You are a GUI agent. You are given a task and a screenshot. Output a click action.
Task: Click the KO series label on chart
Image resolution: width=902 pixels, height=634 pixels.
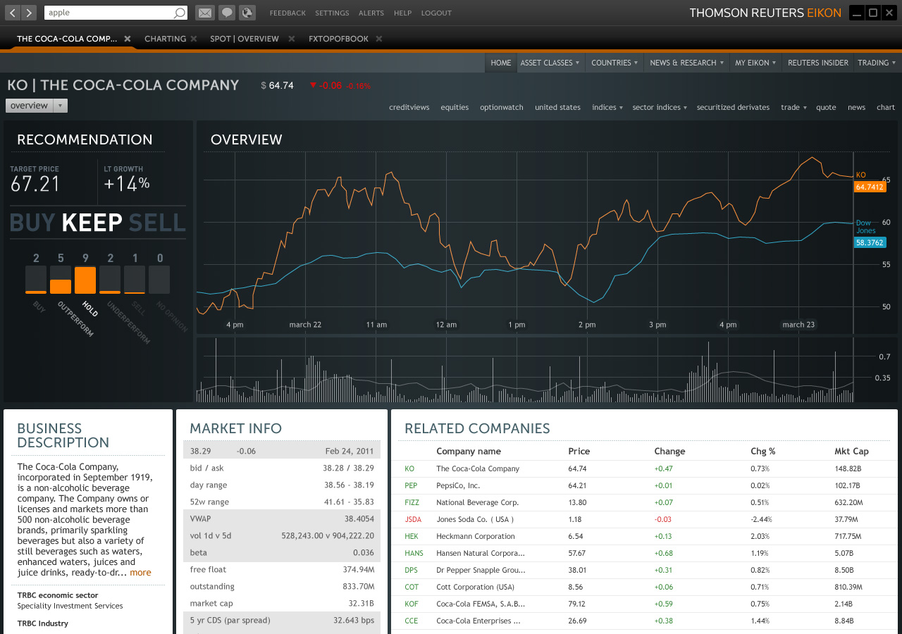[860, 175]
